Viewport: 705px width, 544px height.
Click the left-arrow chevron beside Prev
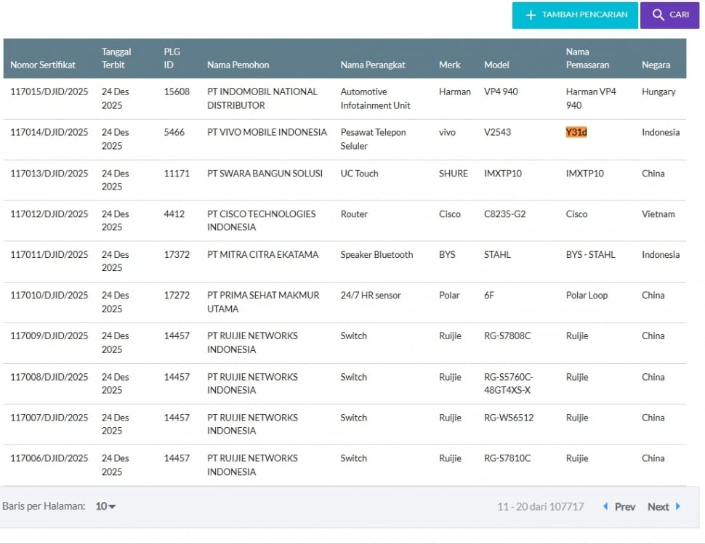(605, 506)
